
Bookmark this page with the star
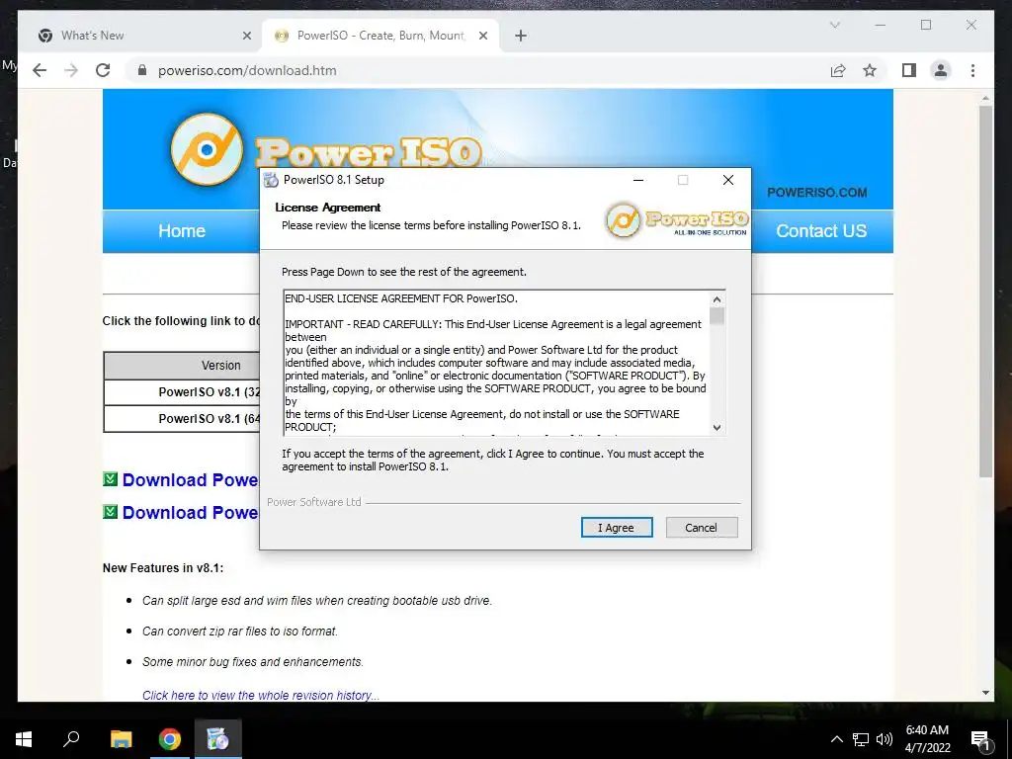pyautogui.click(x=870, y=70)
